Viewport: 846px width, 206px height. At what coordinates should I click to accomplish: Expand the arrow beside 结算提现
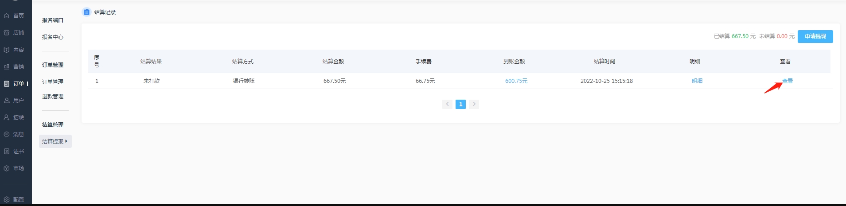(x=66, y=141)
